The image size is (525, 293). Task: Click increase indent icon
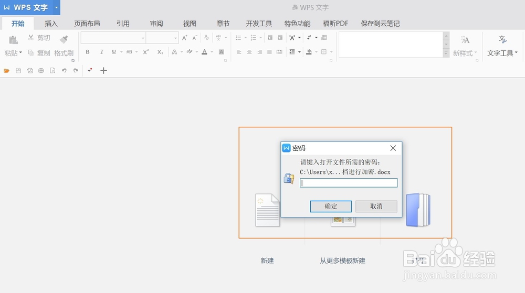click(280, 38)
